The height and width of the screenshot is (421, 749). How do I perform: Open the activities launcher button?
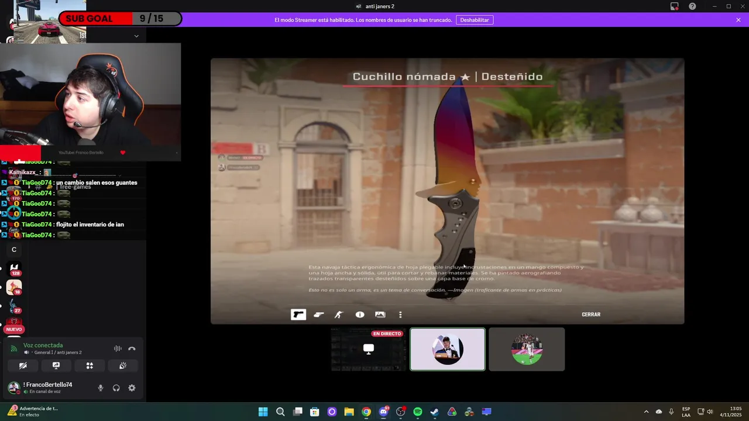click(x=90, y=365)
